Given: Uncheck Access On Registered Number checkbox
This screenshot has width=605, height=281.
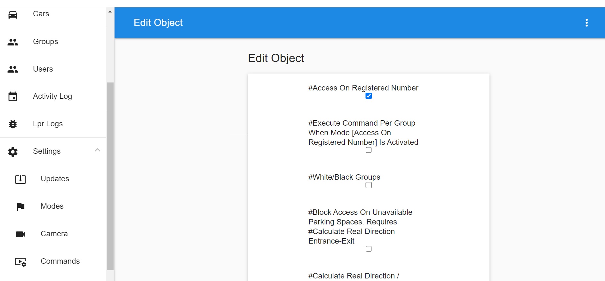Looking at the screenshot, I should (x=369, y=96).
